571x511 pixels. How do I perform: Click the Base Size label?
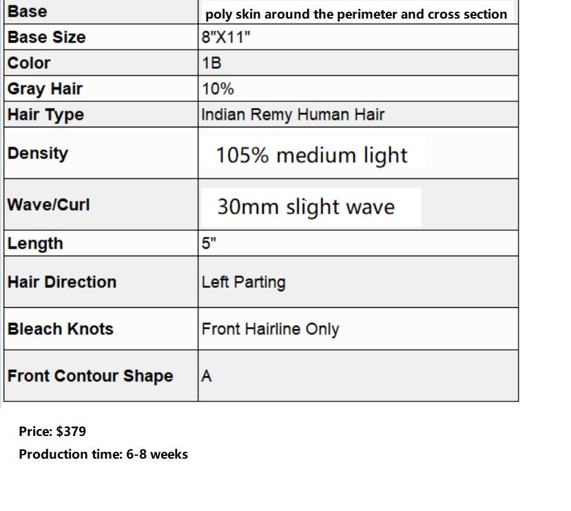tap(47, 37)
